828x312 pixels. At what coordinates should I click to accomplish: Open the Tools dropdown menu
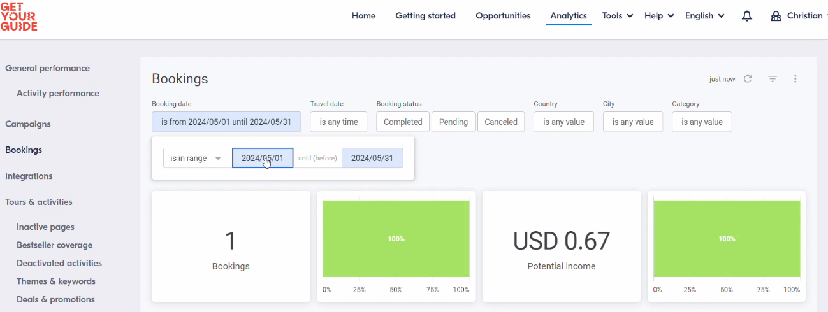(x=618, y=16)
